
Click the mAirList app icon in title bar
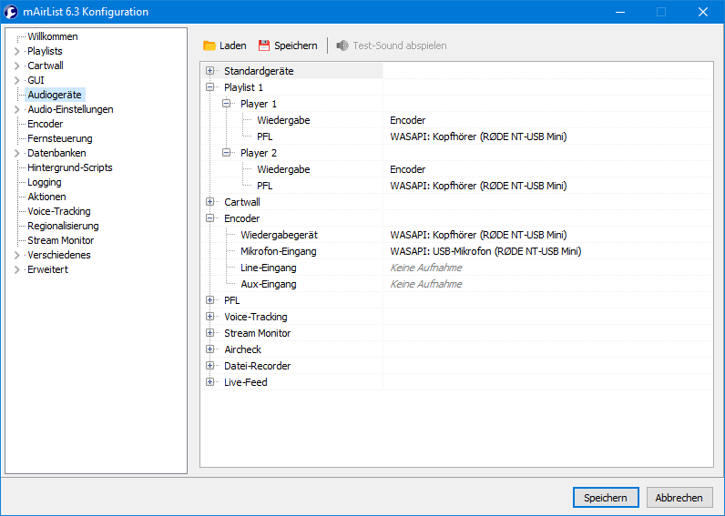pos(12,12)
